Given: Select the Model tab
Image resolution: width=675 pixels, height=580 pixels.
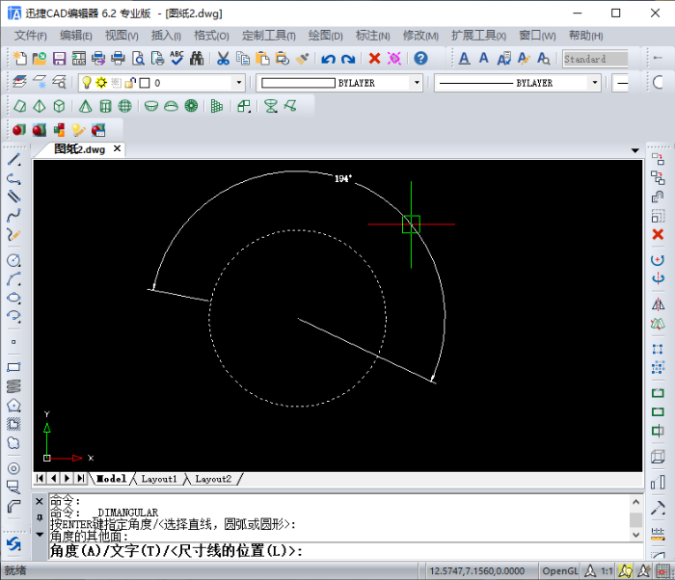Looking at the screenshot, I should click(x=111, y=479).
